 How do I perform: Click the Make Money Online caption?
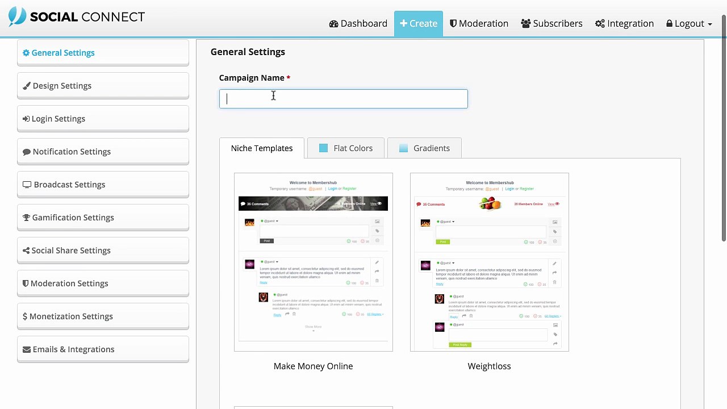click(x=314, y=366)
